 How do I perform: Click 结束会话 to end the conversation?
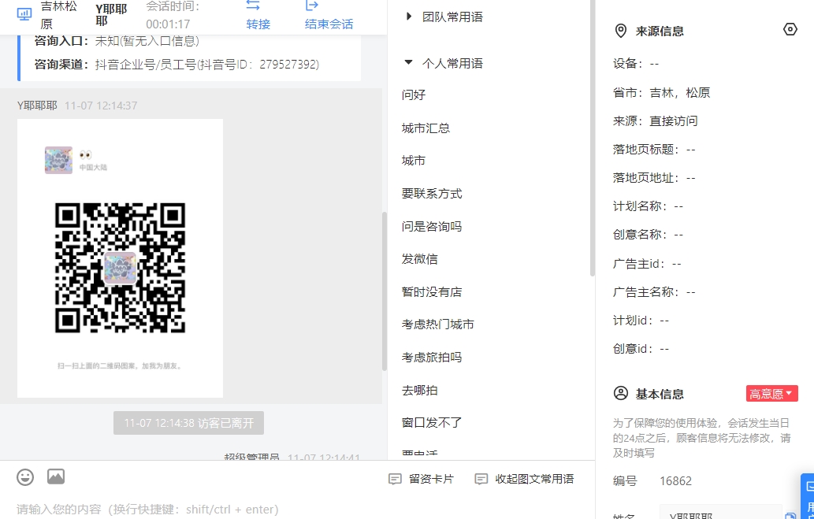click(329, 24)
